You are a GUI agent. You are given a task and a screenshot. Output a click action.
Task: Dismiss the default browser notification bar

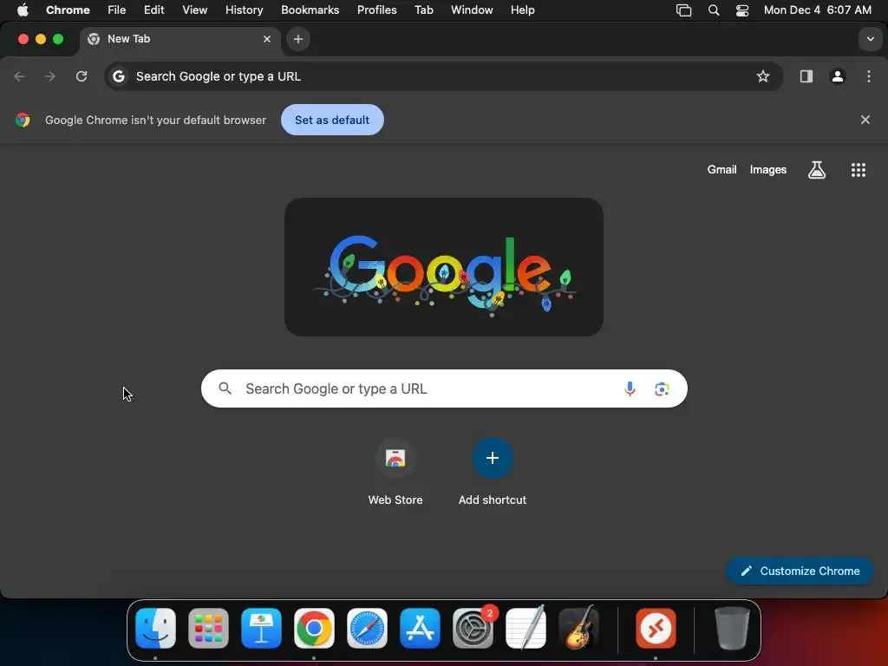click(x=865, y=120)
